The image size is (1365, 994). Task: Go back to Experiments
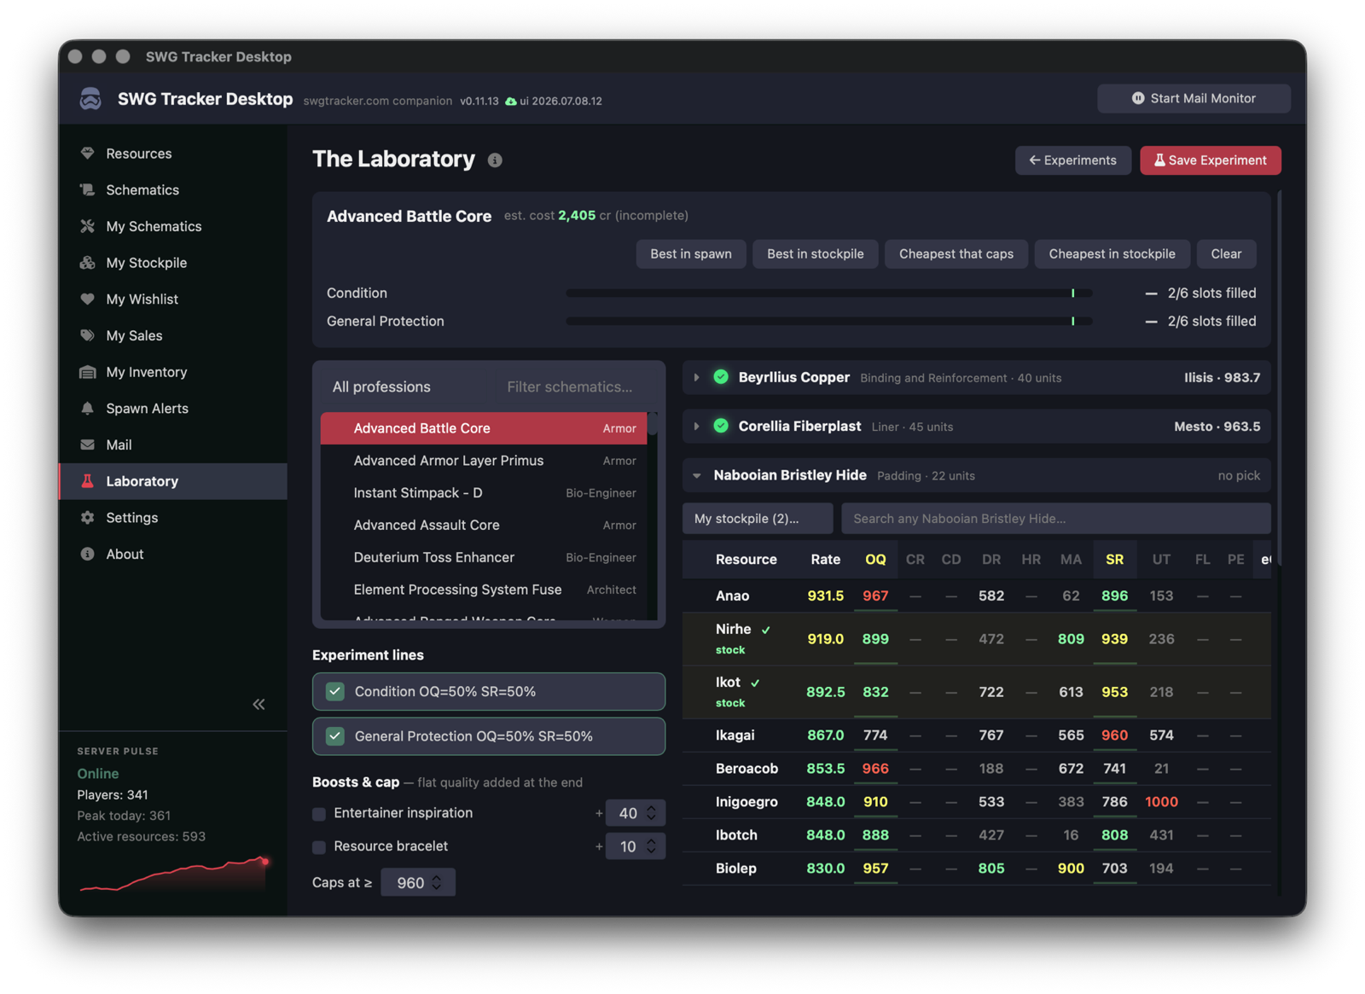click(x=1073, y=160)
